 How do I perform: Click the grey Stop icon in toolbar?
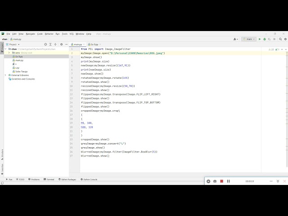pyautogui.click(x=274, y=39)
